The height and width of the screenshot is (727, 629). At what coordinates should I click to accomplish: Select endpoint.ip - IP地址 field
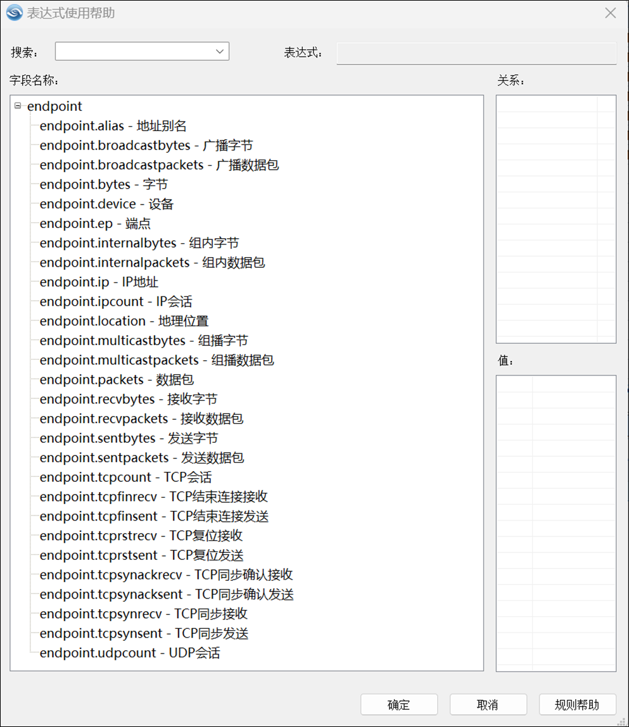(98, 282)
